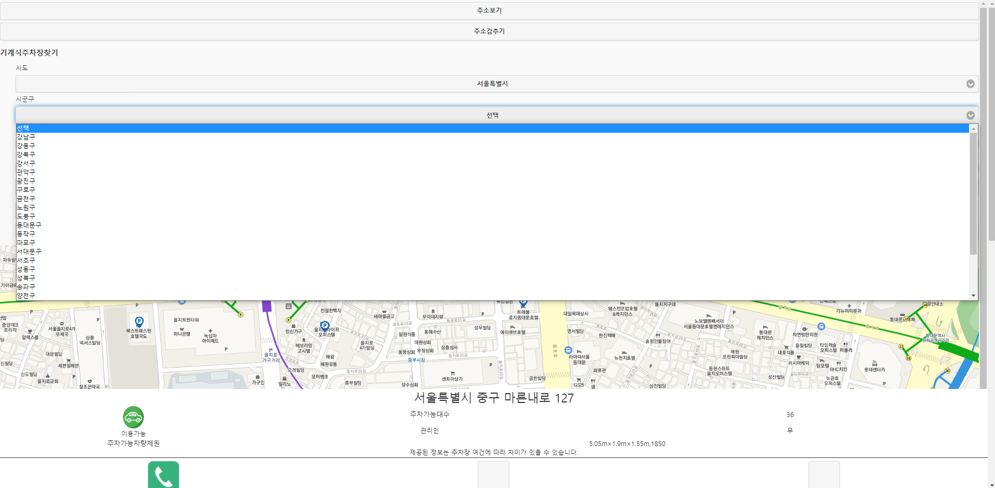Screen dimensions: 995x488
Task: Click the shopping cart icon above 센트마상가
Action: point(453,373)
